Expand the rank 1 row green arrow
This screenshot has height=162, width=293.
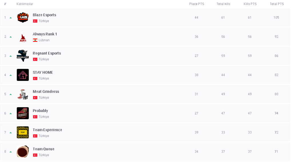[x=11, y=18]
